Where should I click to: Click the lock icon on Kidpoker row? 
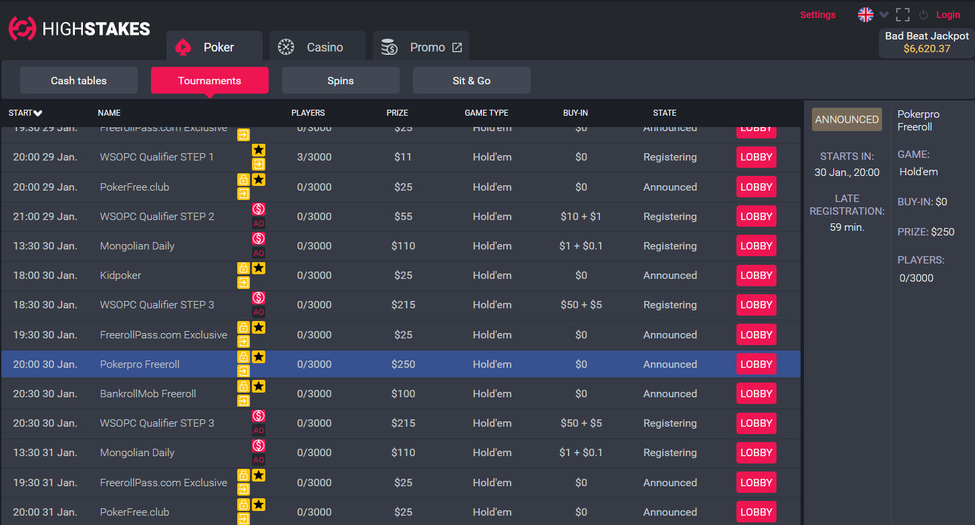(x=243, y=268)
